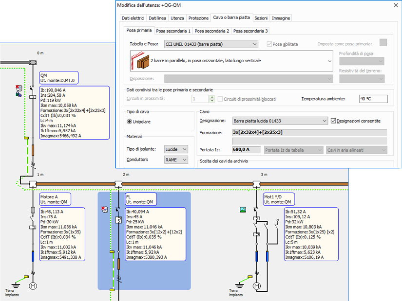Click the QM circuit breaker symbol
The height and width of the screenshot is (301, 402).
pyautogui.click(x=32, y=88)
